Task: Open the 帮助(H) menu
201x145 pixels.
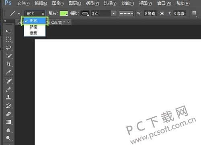Action: [183, 3]
